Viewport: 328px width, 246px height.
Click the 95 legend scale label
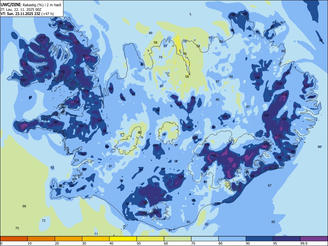(x=275, y=243)
